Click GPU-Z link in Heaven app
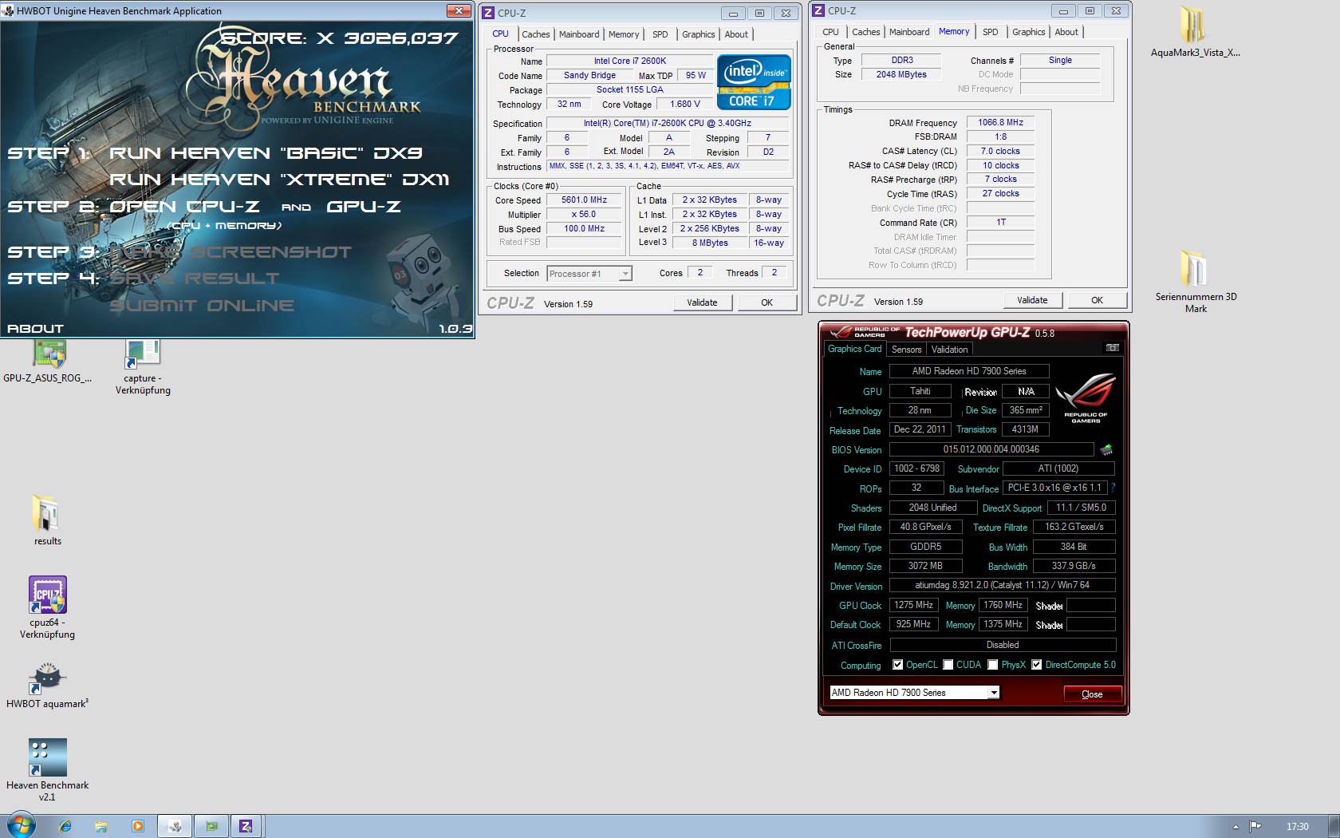 point(364,207)
